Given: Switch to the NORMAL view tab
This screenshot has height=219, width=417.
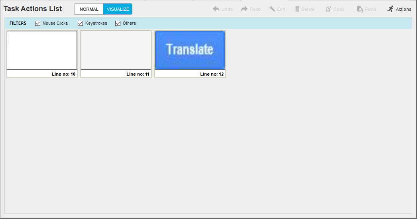Looking at the screenshot, I should pos(89,9).
